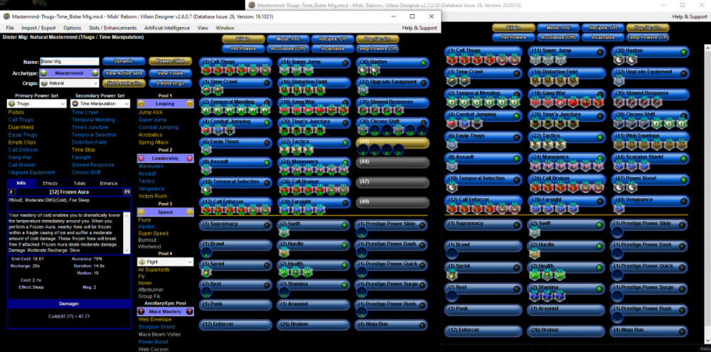Click the right Leaping pool icon
This screenshot has width=711, height=352.
(x=190, y=104)
